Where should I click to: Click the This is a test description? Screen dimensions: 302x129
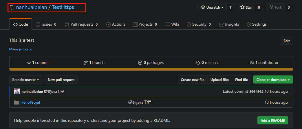21,40
